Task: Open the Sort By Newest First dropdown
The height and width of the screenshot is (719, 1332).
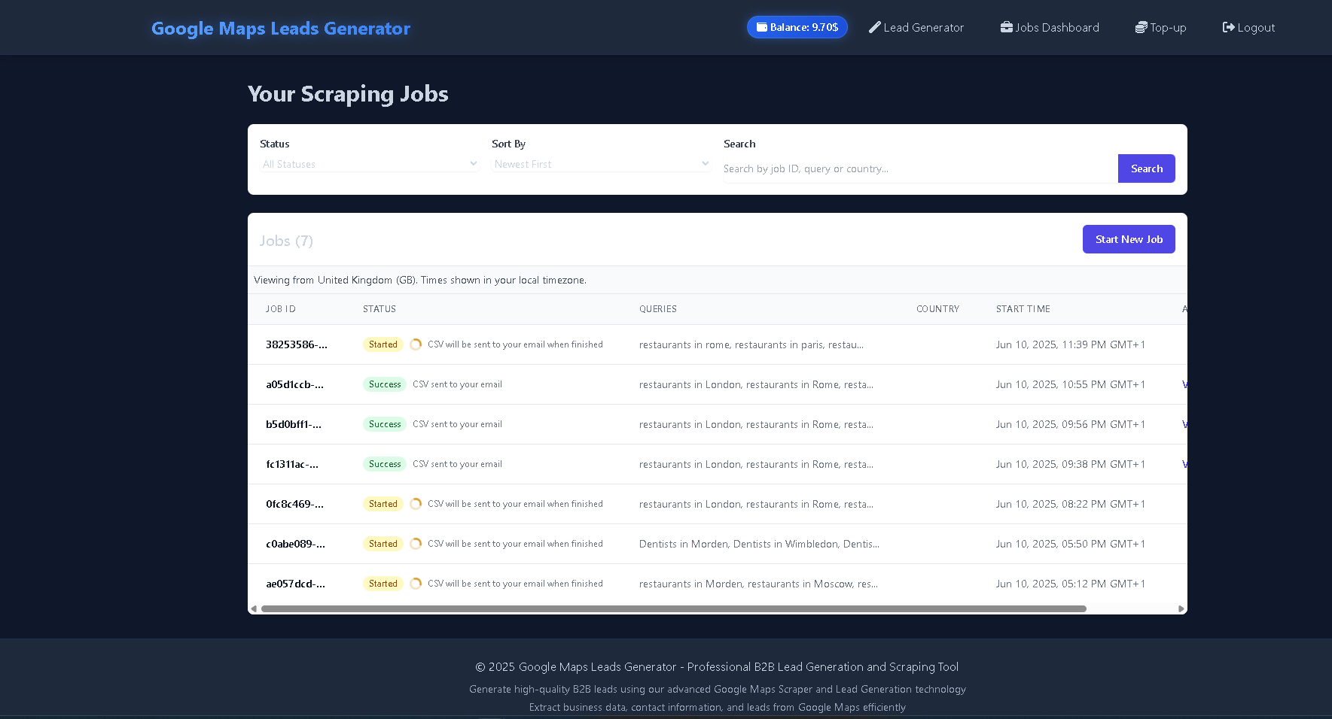Action: pyautogui.click(x=600, y=163)
